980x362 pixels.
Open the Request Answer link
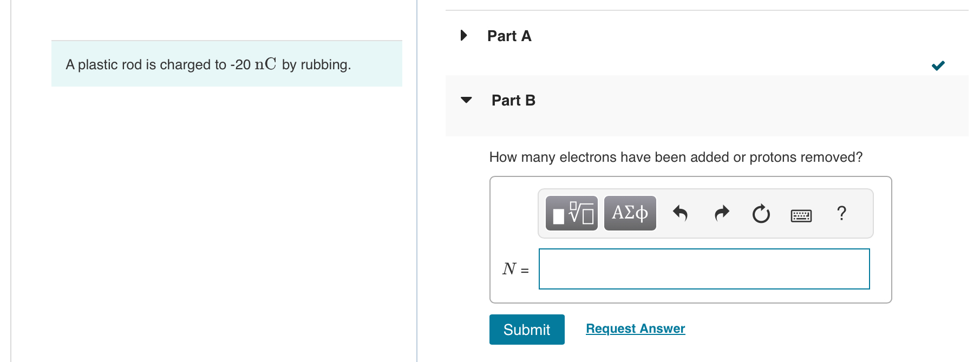(635, 328)
